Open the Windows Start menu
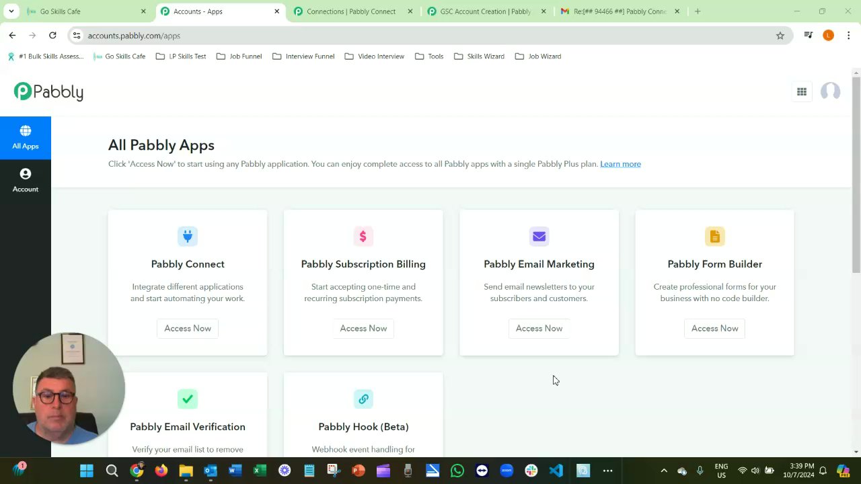Screen dimensions: 861x484 (x=87, y=471)
